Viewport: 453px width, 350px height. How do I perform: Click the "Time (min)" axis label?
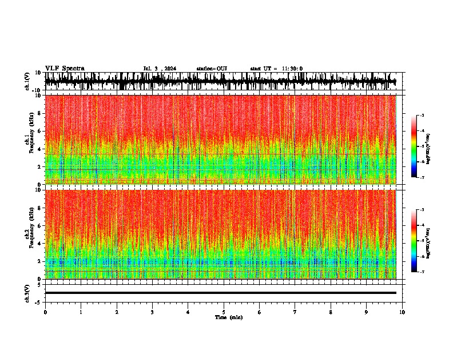229,317
